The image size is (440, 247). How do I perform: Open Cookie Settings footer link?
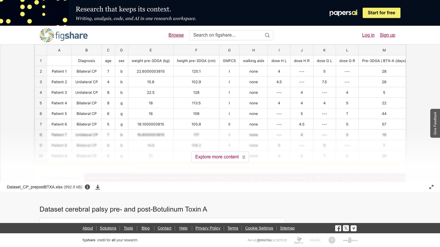tap(259, 228)
